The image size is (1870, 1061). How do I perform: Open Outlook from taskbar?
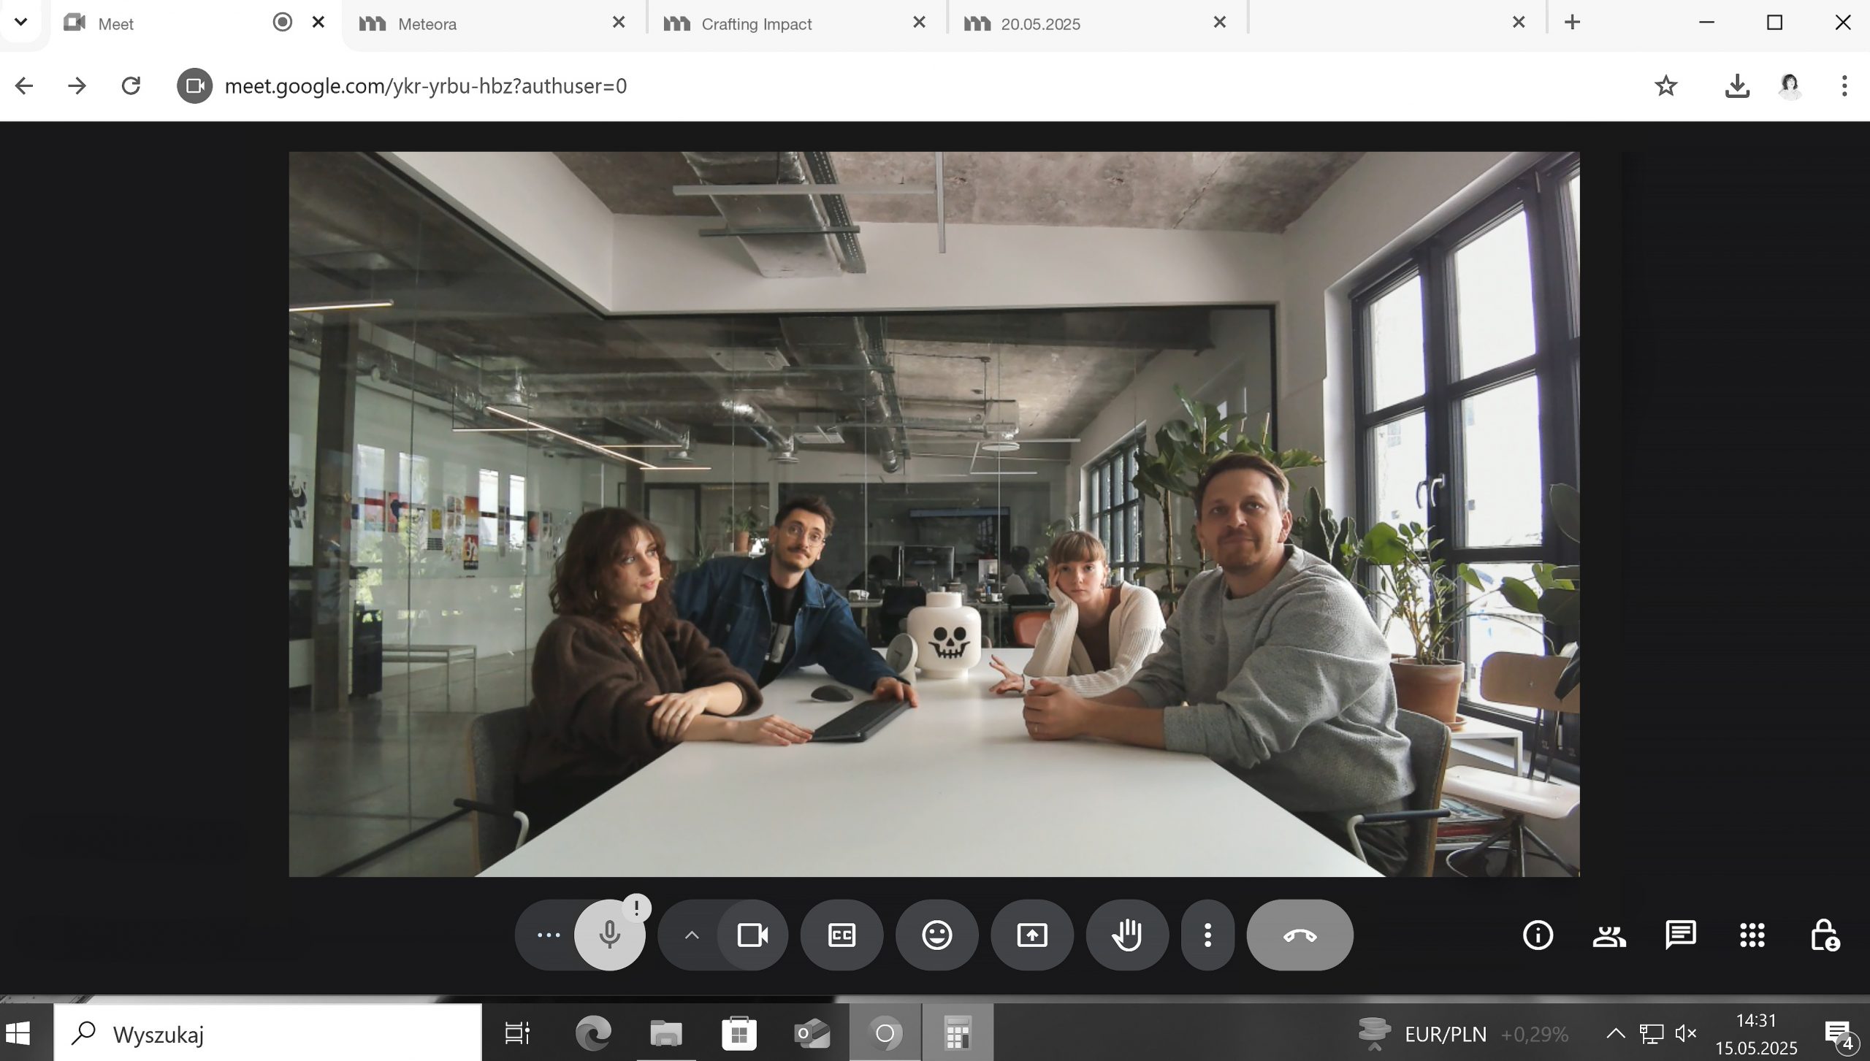click(812, 1033)
